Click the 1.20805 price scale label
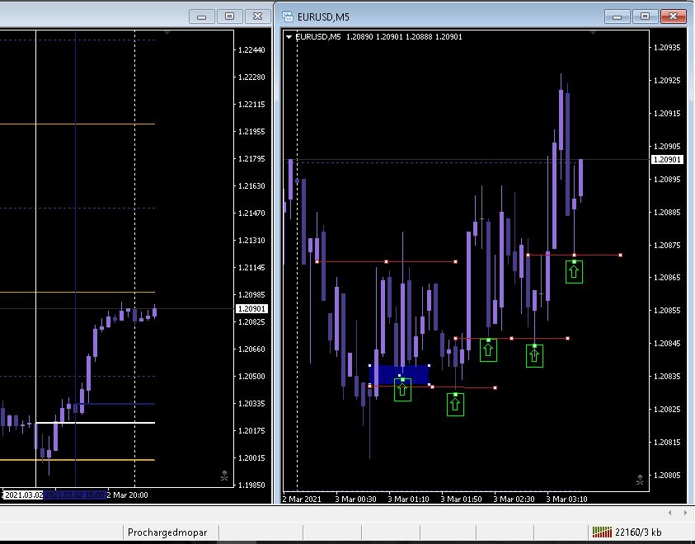The height and width of the screenshot is (544, 695). tap(667, 476)
